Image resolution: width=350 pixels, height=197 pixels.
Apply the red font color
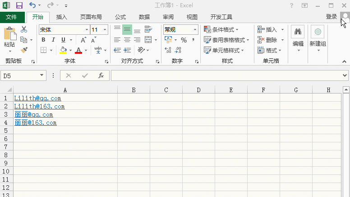(78, 50)
